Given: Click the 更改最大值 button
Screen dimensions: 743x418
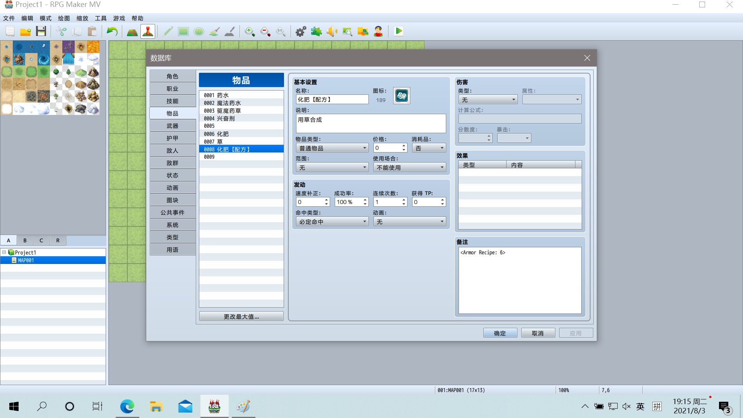Looking at the screenshot, I should coord(241,316).
